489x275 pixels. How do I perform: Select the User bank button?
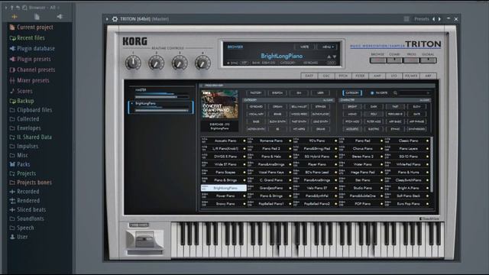[320, 93]
